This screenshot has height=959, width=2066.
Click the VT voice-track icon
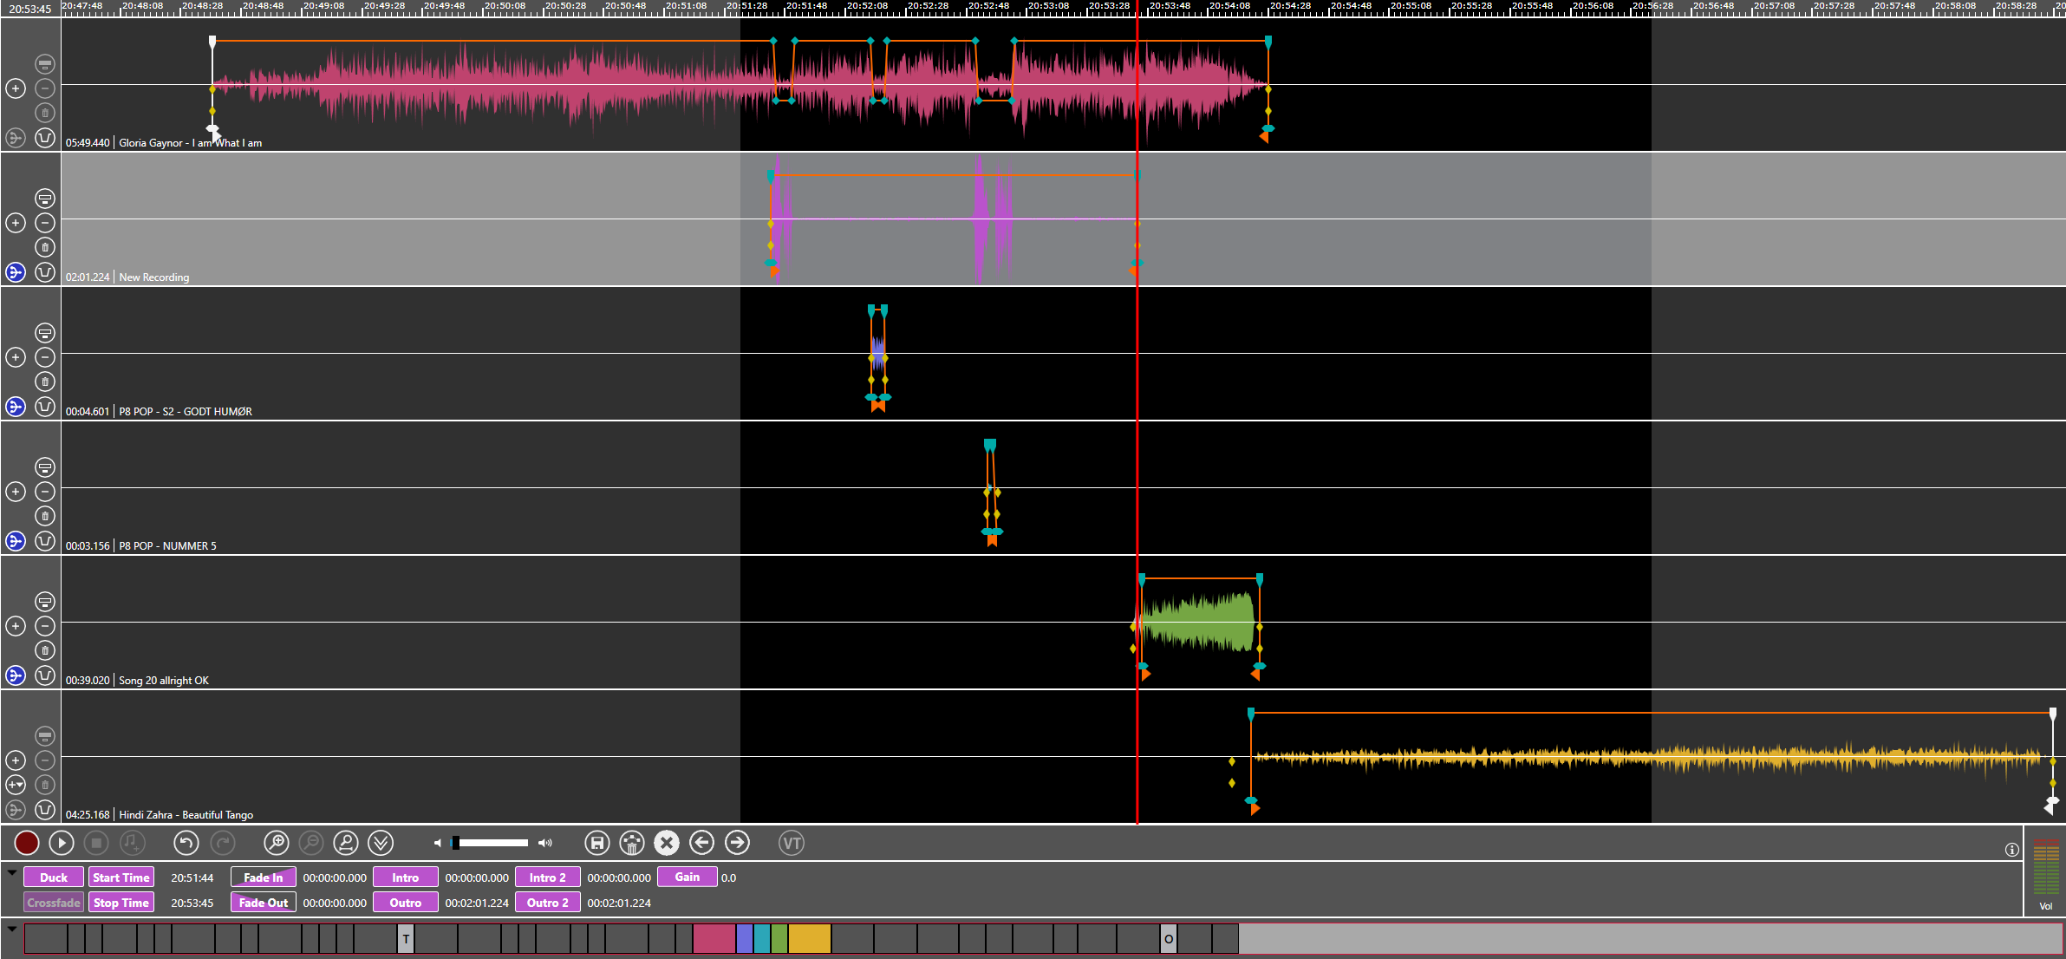point(791,843)
